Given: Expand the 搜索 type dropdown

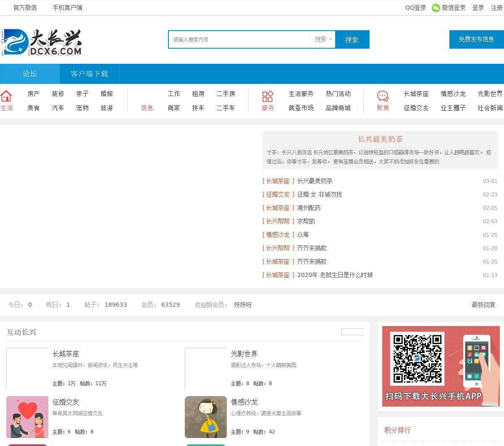Looking at the screenshot, I should click(323, 39).
